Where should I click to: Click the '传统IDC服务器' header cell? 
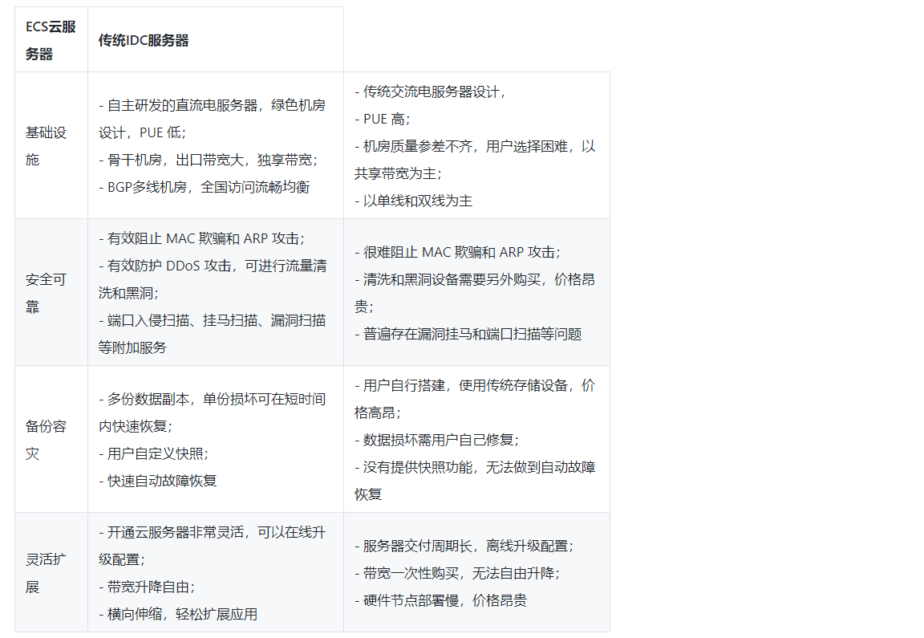click(216, 40)
